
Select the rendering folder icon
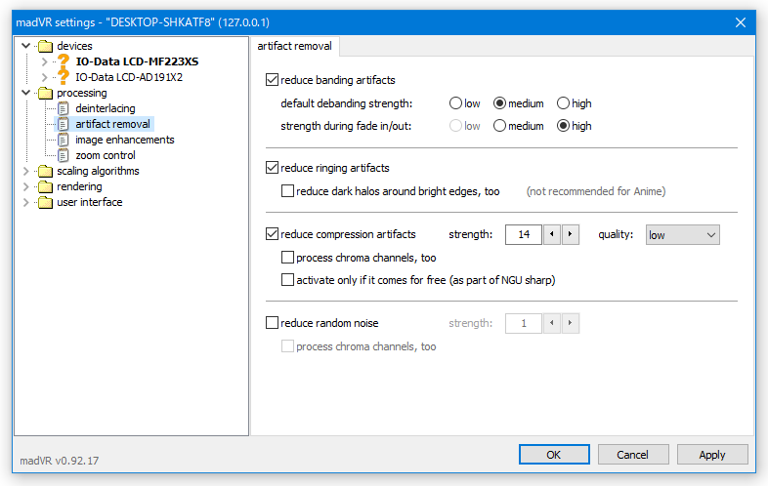45,186
